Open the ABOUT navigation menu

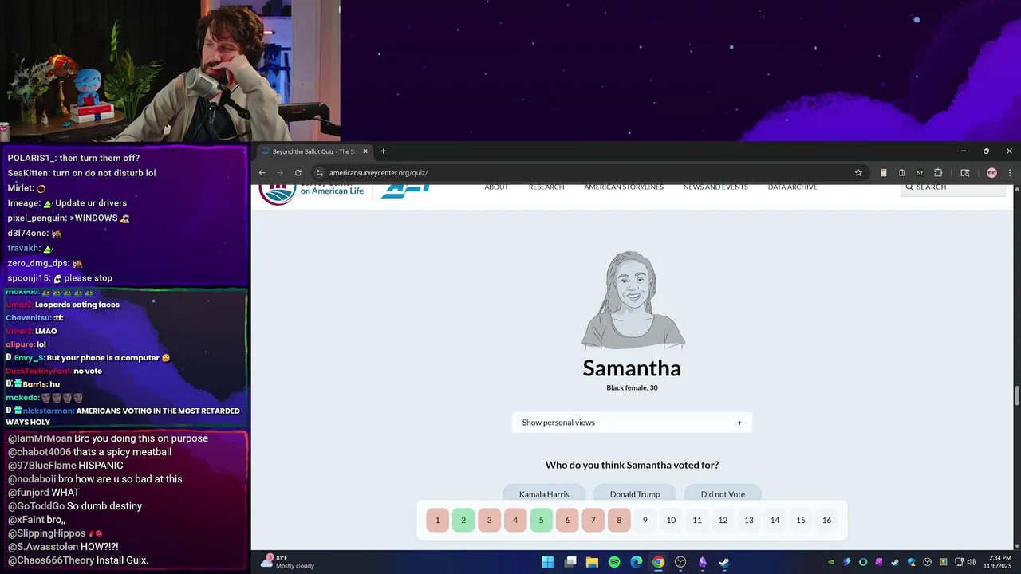pyautogui.click(x=496, y=187)
